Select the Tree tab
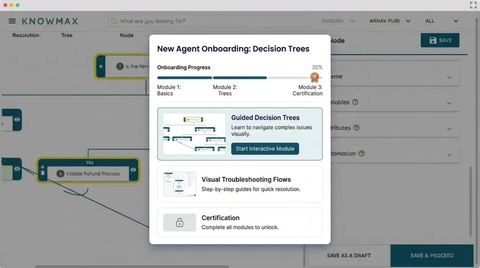480x268 pixels. pyautogui.click(x=67, y=35)
